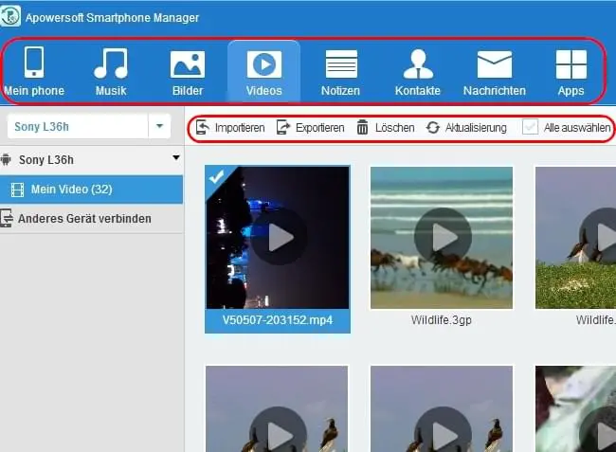Viewport: 616px width, 452px height.
Task: Play the Wildlife.3gp horses video
Action: 444,237
